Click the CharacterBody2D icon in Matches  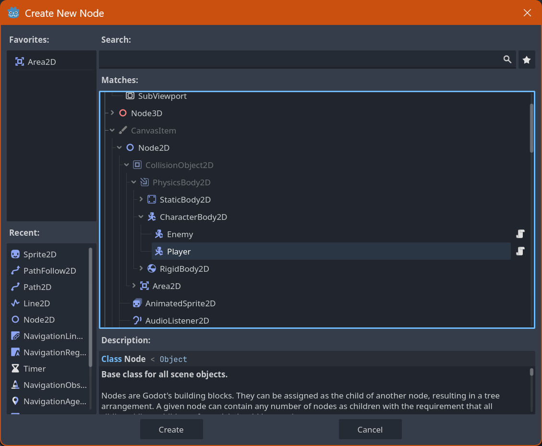pyautogui.click(x=151, y=217)
